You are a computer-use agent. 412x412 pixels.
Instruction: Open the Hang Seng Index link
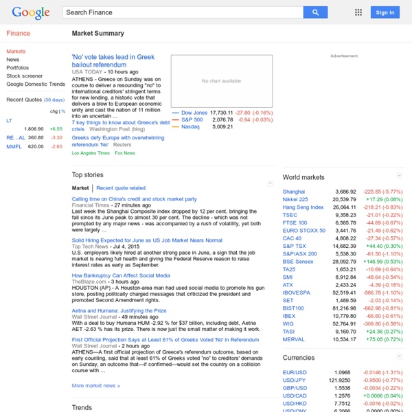click(x=303, y=207)
